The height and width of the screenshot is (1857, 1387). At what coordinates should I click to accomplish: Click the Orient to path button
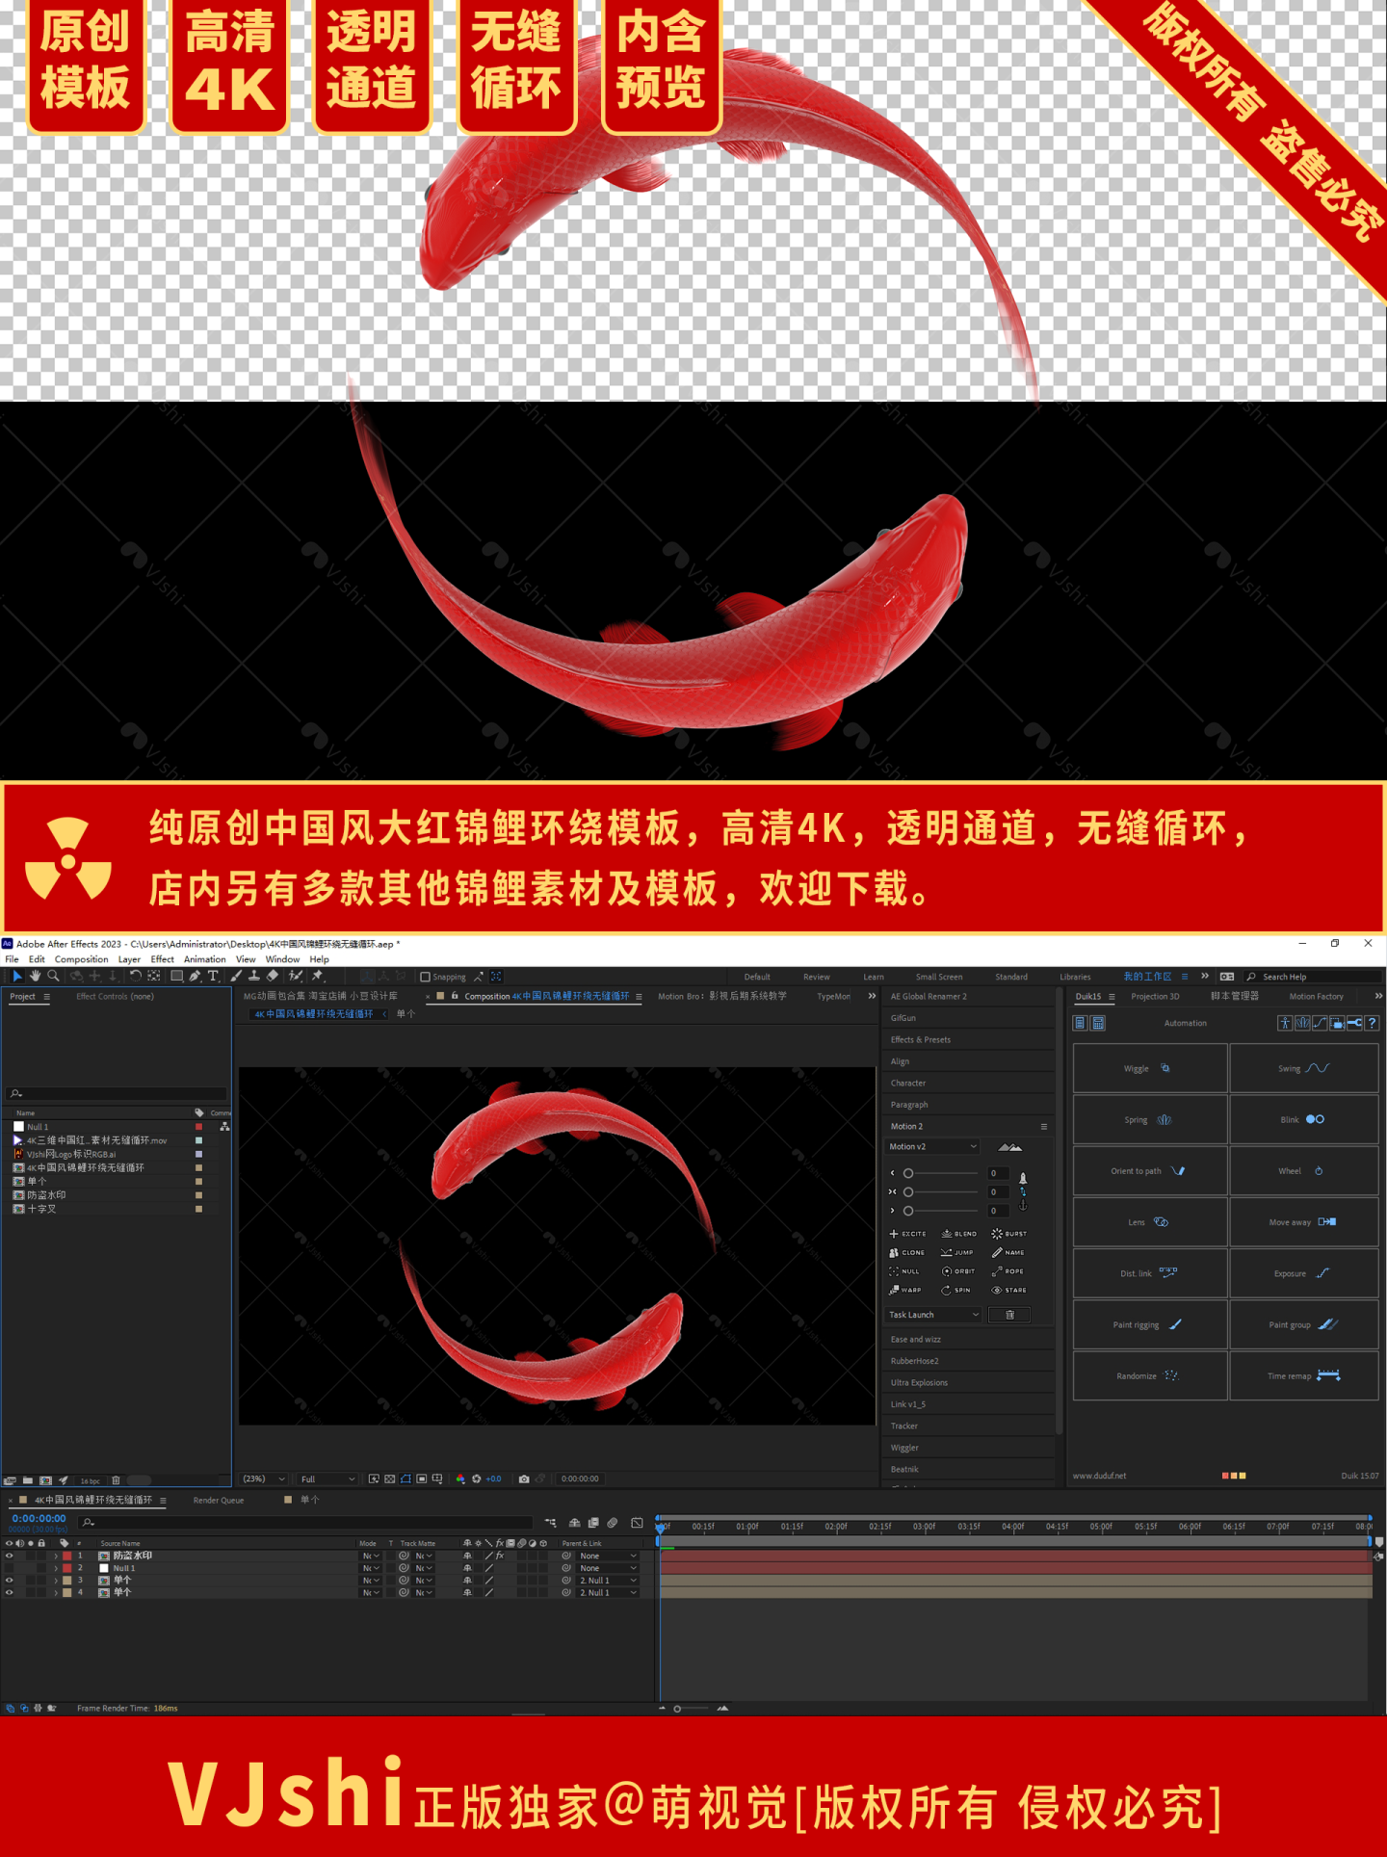pos(1150,1171)
